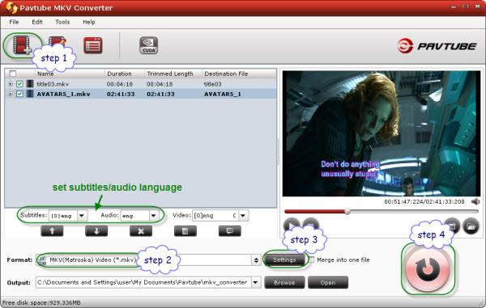Move selected item down arrow button
This screenshot has width=486, height=308.
tap(96, 230)
